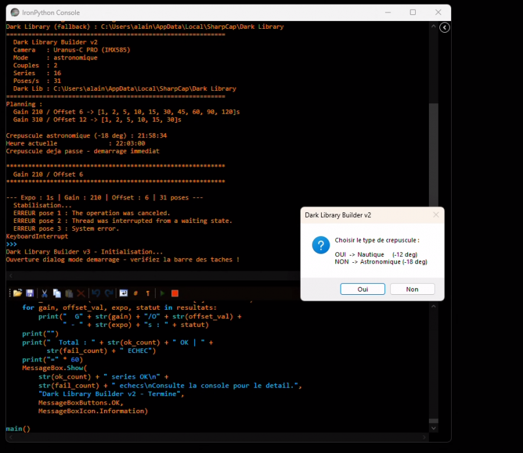The height and width of the screenshot is (453, 523).
Task: Click the 'Gain 310 / Offset 12' planning line
Action: (97, 120)
